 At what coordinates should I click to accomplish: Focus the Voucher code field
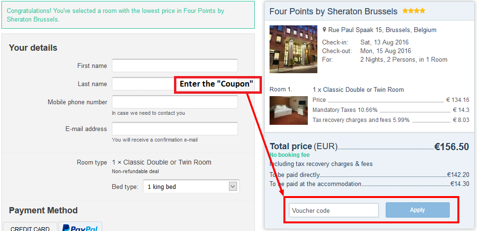point(334,210)
